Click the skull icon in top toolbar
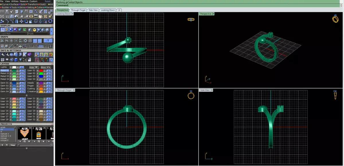The height and width of the screenshot is (166, 344). [x=7, y=11]
